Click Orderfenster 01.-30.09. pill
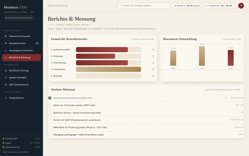 (x=219, y=6)
